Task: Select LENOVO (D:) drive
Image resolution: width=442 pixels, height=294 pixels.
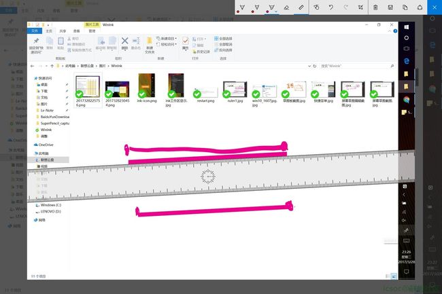Action: tap(50, 211)
